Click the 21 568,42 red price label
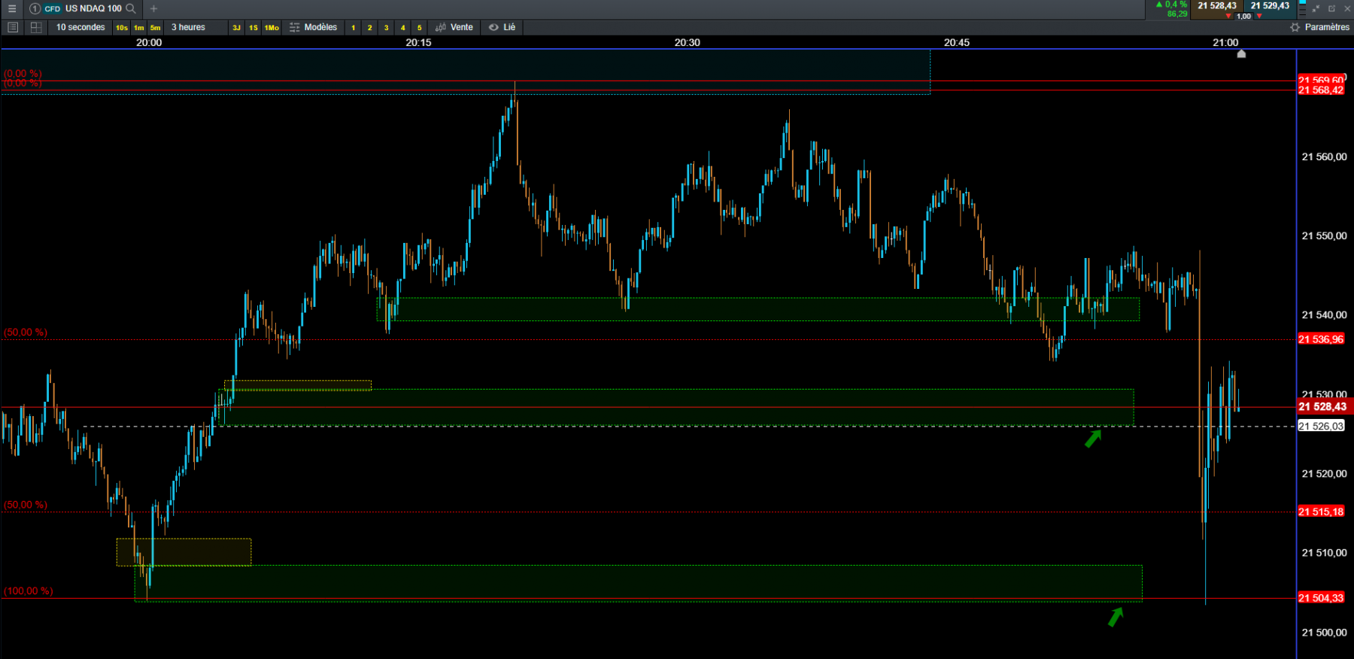This screenshot has height=659, width=1354. tap(1321, 90)
